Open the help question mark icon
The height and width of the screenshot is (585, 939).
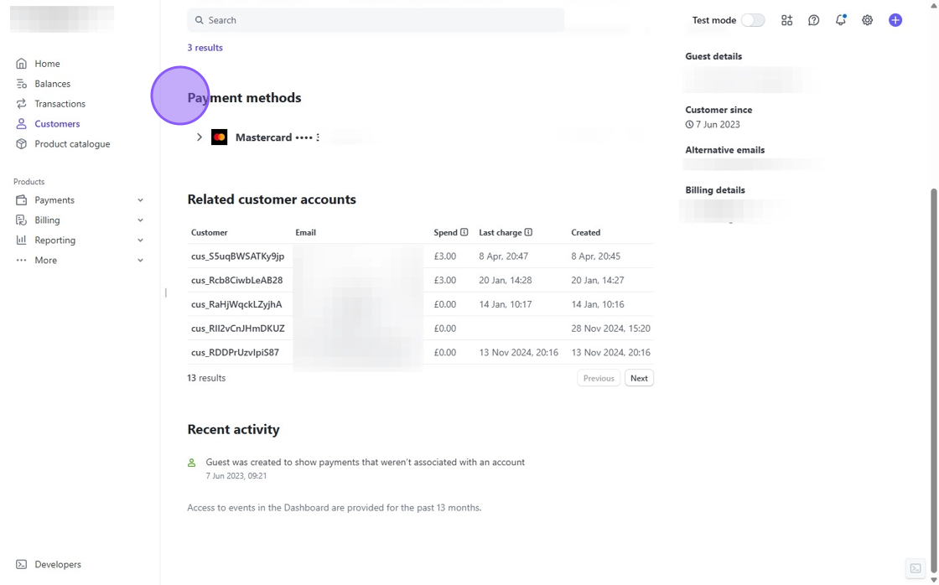[813, 20]
